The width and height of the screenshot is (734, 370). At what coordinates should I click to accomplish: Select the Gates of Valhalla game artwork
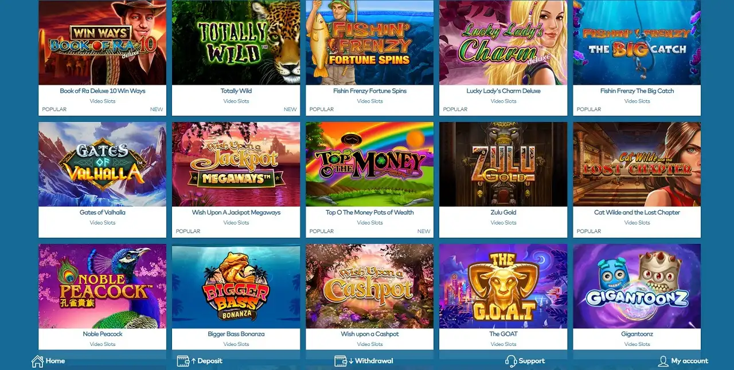click(102, 164)
